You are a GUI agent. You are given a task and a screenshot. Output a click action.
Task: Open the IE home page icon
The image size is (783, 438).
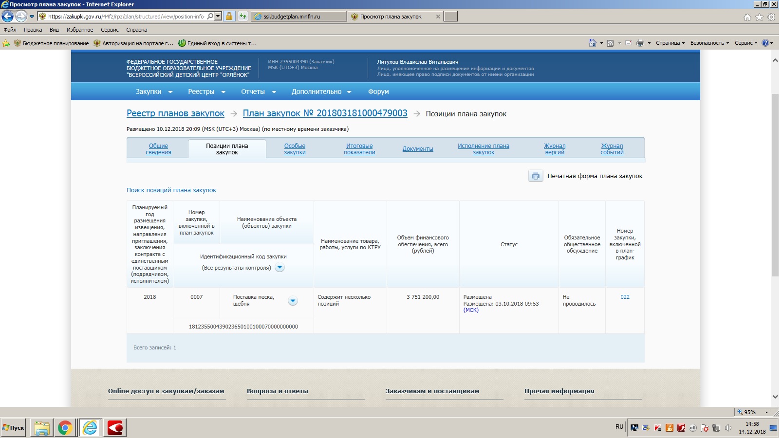(x=747, y=17)
